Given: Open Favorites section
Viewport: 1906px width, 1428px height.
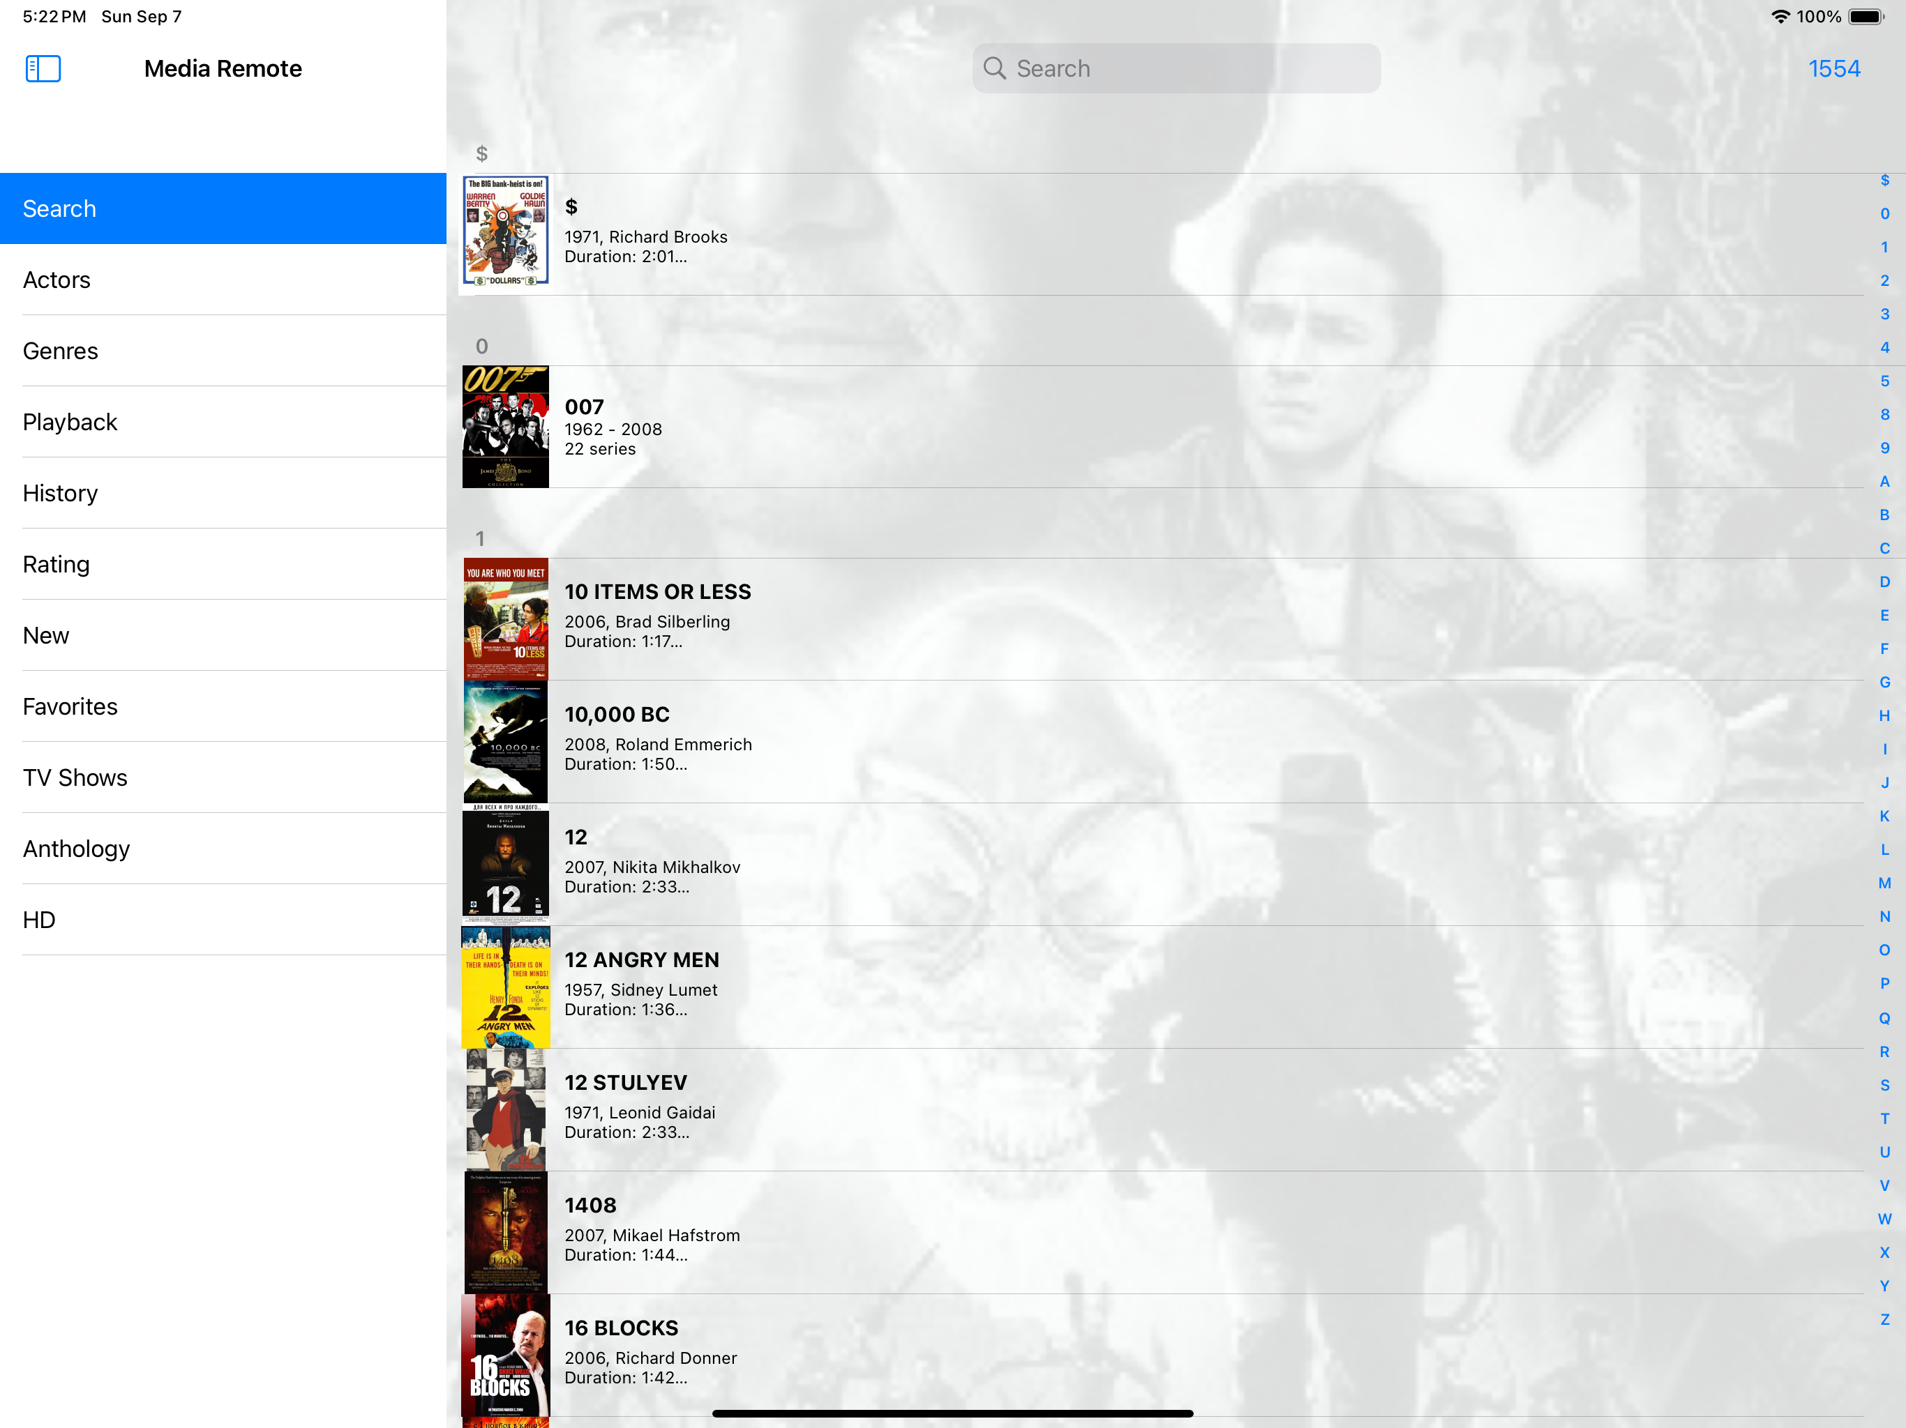Looking at the screenshot, I should click(223, 706).
